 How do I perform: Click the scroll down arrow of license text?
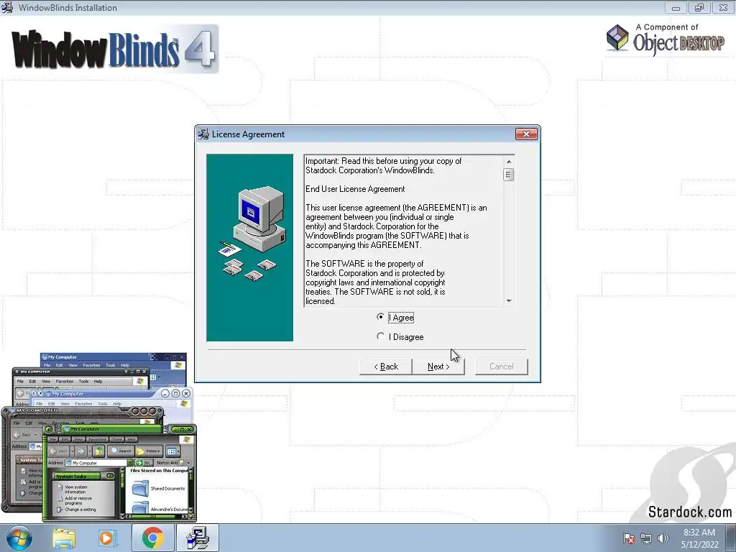coord(509,301)
